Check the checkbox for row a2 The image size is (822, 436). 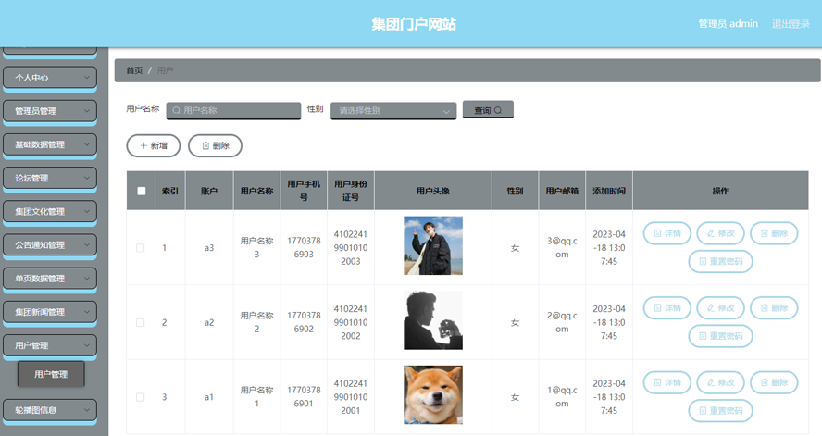[x=141, y=322]
